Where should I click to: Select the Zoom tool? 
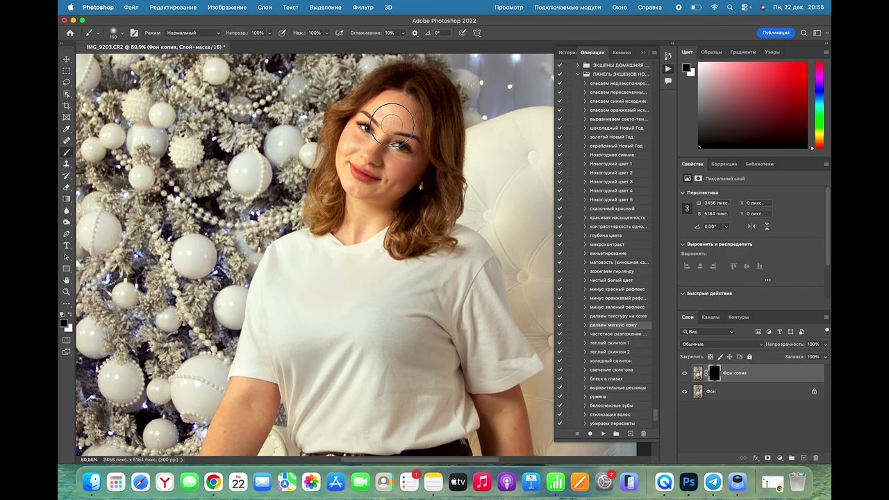pos(67,292)
